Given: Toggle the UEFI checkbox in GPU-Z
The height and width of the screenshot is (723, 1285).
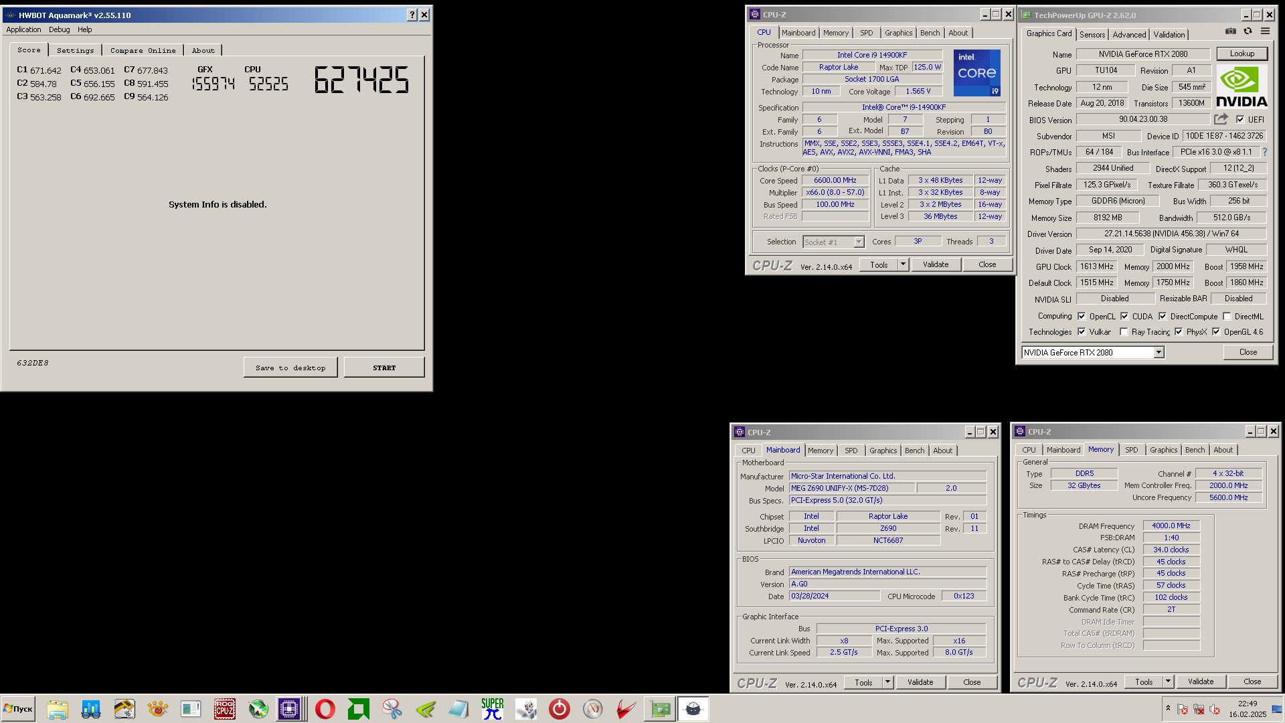Looking at the screenshot, I should point(1240,120).
